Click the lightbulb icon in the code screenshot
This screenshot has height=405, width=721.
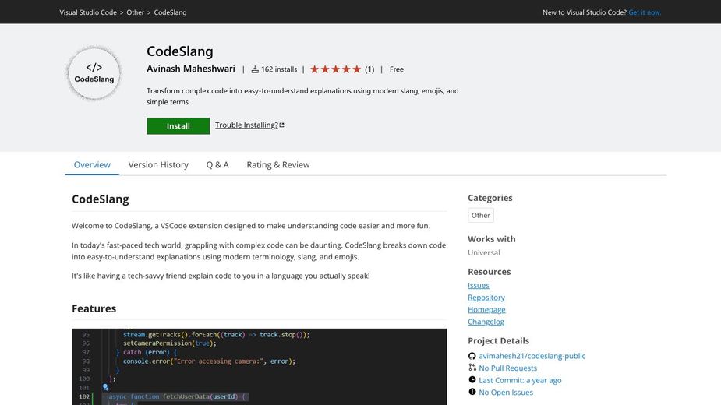pos(106,386)
